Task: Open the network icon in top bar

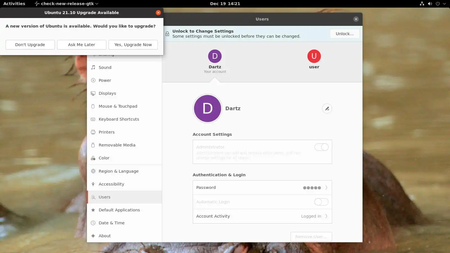Action: tap(422, 4)
